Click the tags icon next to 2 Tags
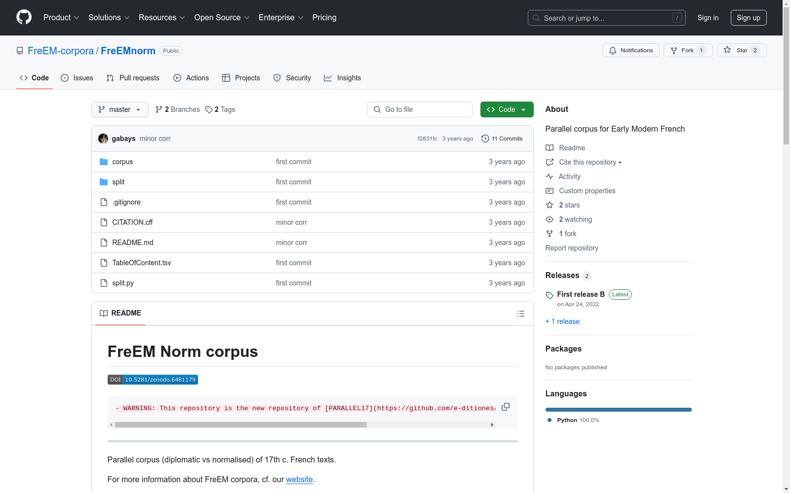This screenshot has width=790, height=493. pyautogui.click(x=209, y=109)
